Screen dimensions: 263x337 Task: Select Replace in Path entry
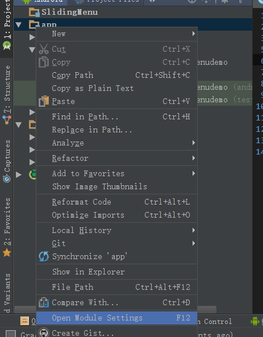pos(116,130)
